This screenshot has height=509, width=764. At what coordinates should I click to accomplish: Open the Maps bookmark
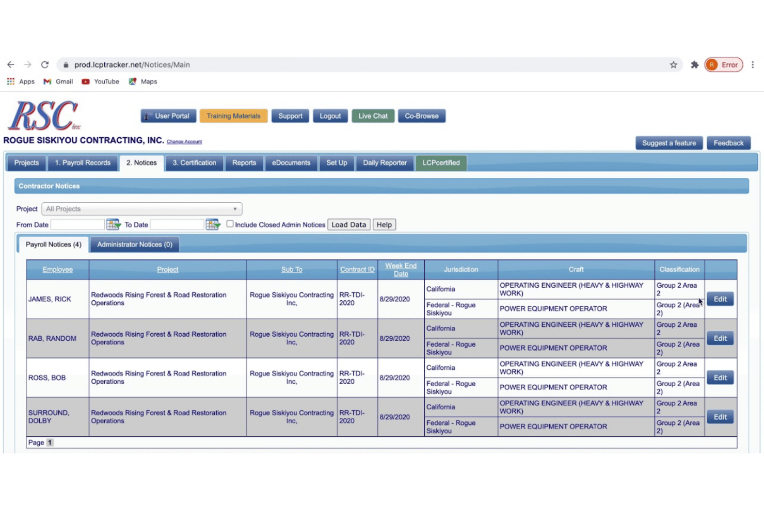[143, 81]
